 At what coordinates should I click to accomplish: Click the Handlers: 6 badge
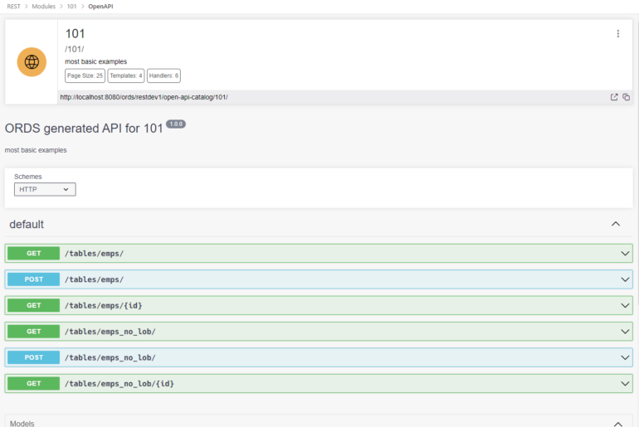click(163, 75)
